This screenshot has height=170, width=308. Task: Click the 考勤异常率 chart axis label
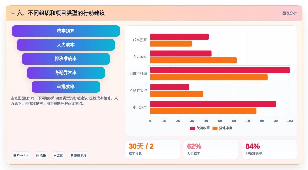point(138,90)
